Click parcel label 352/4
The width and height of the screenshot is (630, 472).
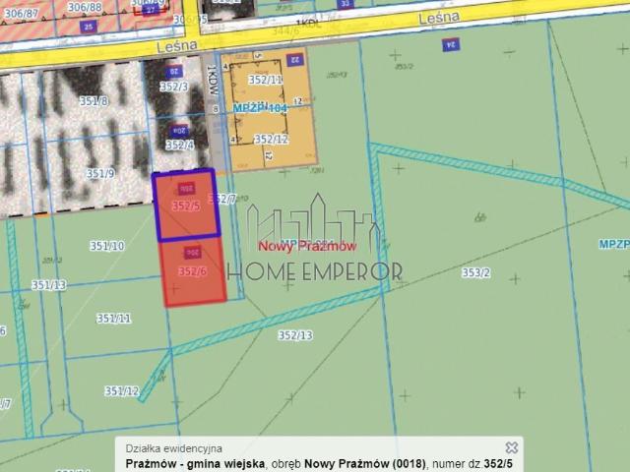pyautogui.click(x=179, y=145)
